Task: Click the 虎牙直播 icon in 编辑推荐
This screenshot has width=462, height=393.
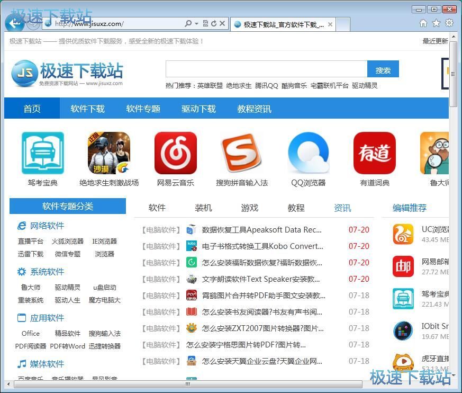Action: point(403,362)
